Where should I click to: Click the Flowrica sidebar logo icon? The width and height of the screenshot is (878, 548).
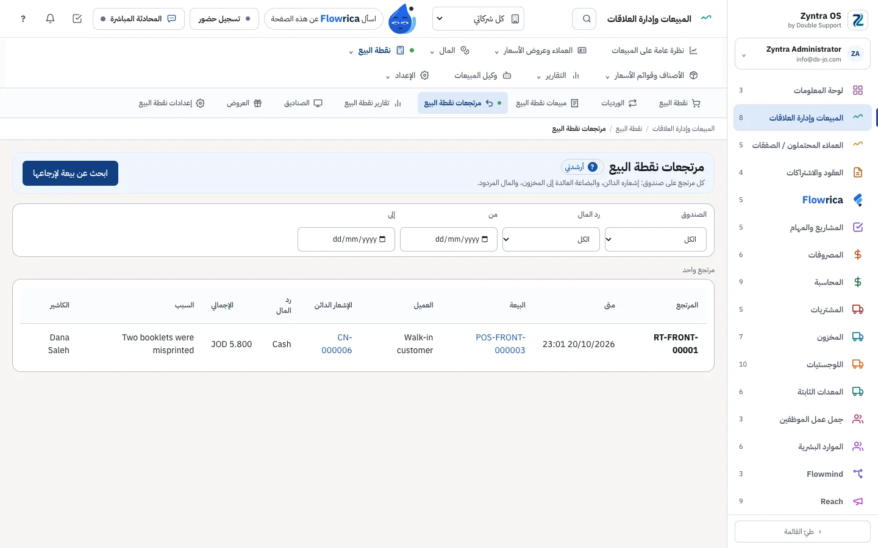coord(858,200)
